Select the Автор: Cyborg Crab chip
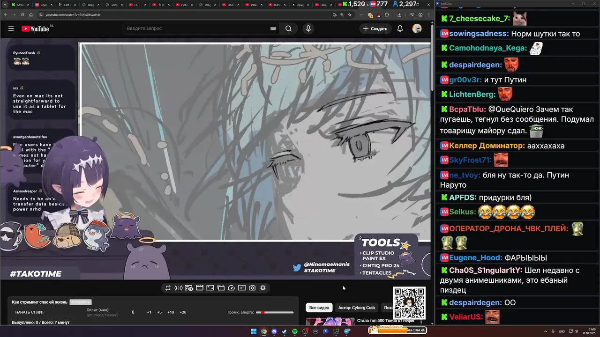Image resolution: width=600 pixels, height=337 pixels. 356,308
